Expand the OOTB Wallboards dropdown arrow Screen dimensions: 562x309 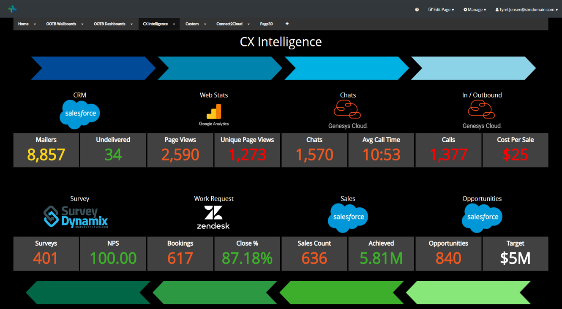(82, 24)
